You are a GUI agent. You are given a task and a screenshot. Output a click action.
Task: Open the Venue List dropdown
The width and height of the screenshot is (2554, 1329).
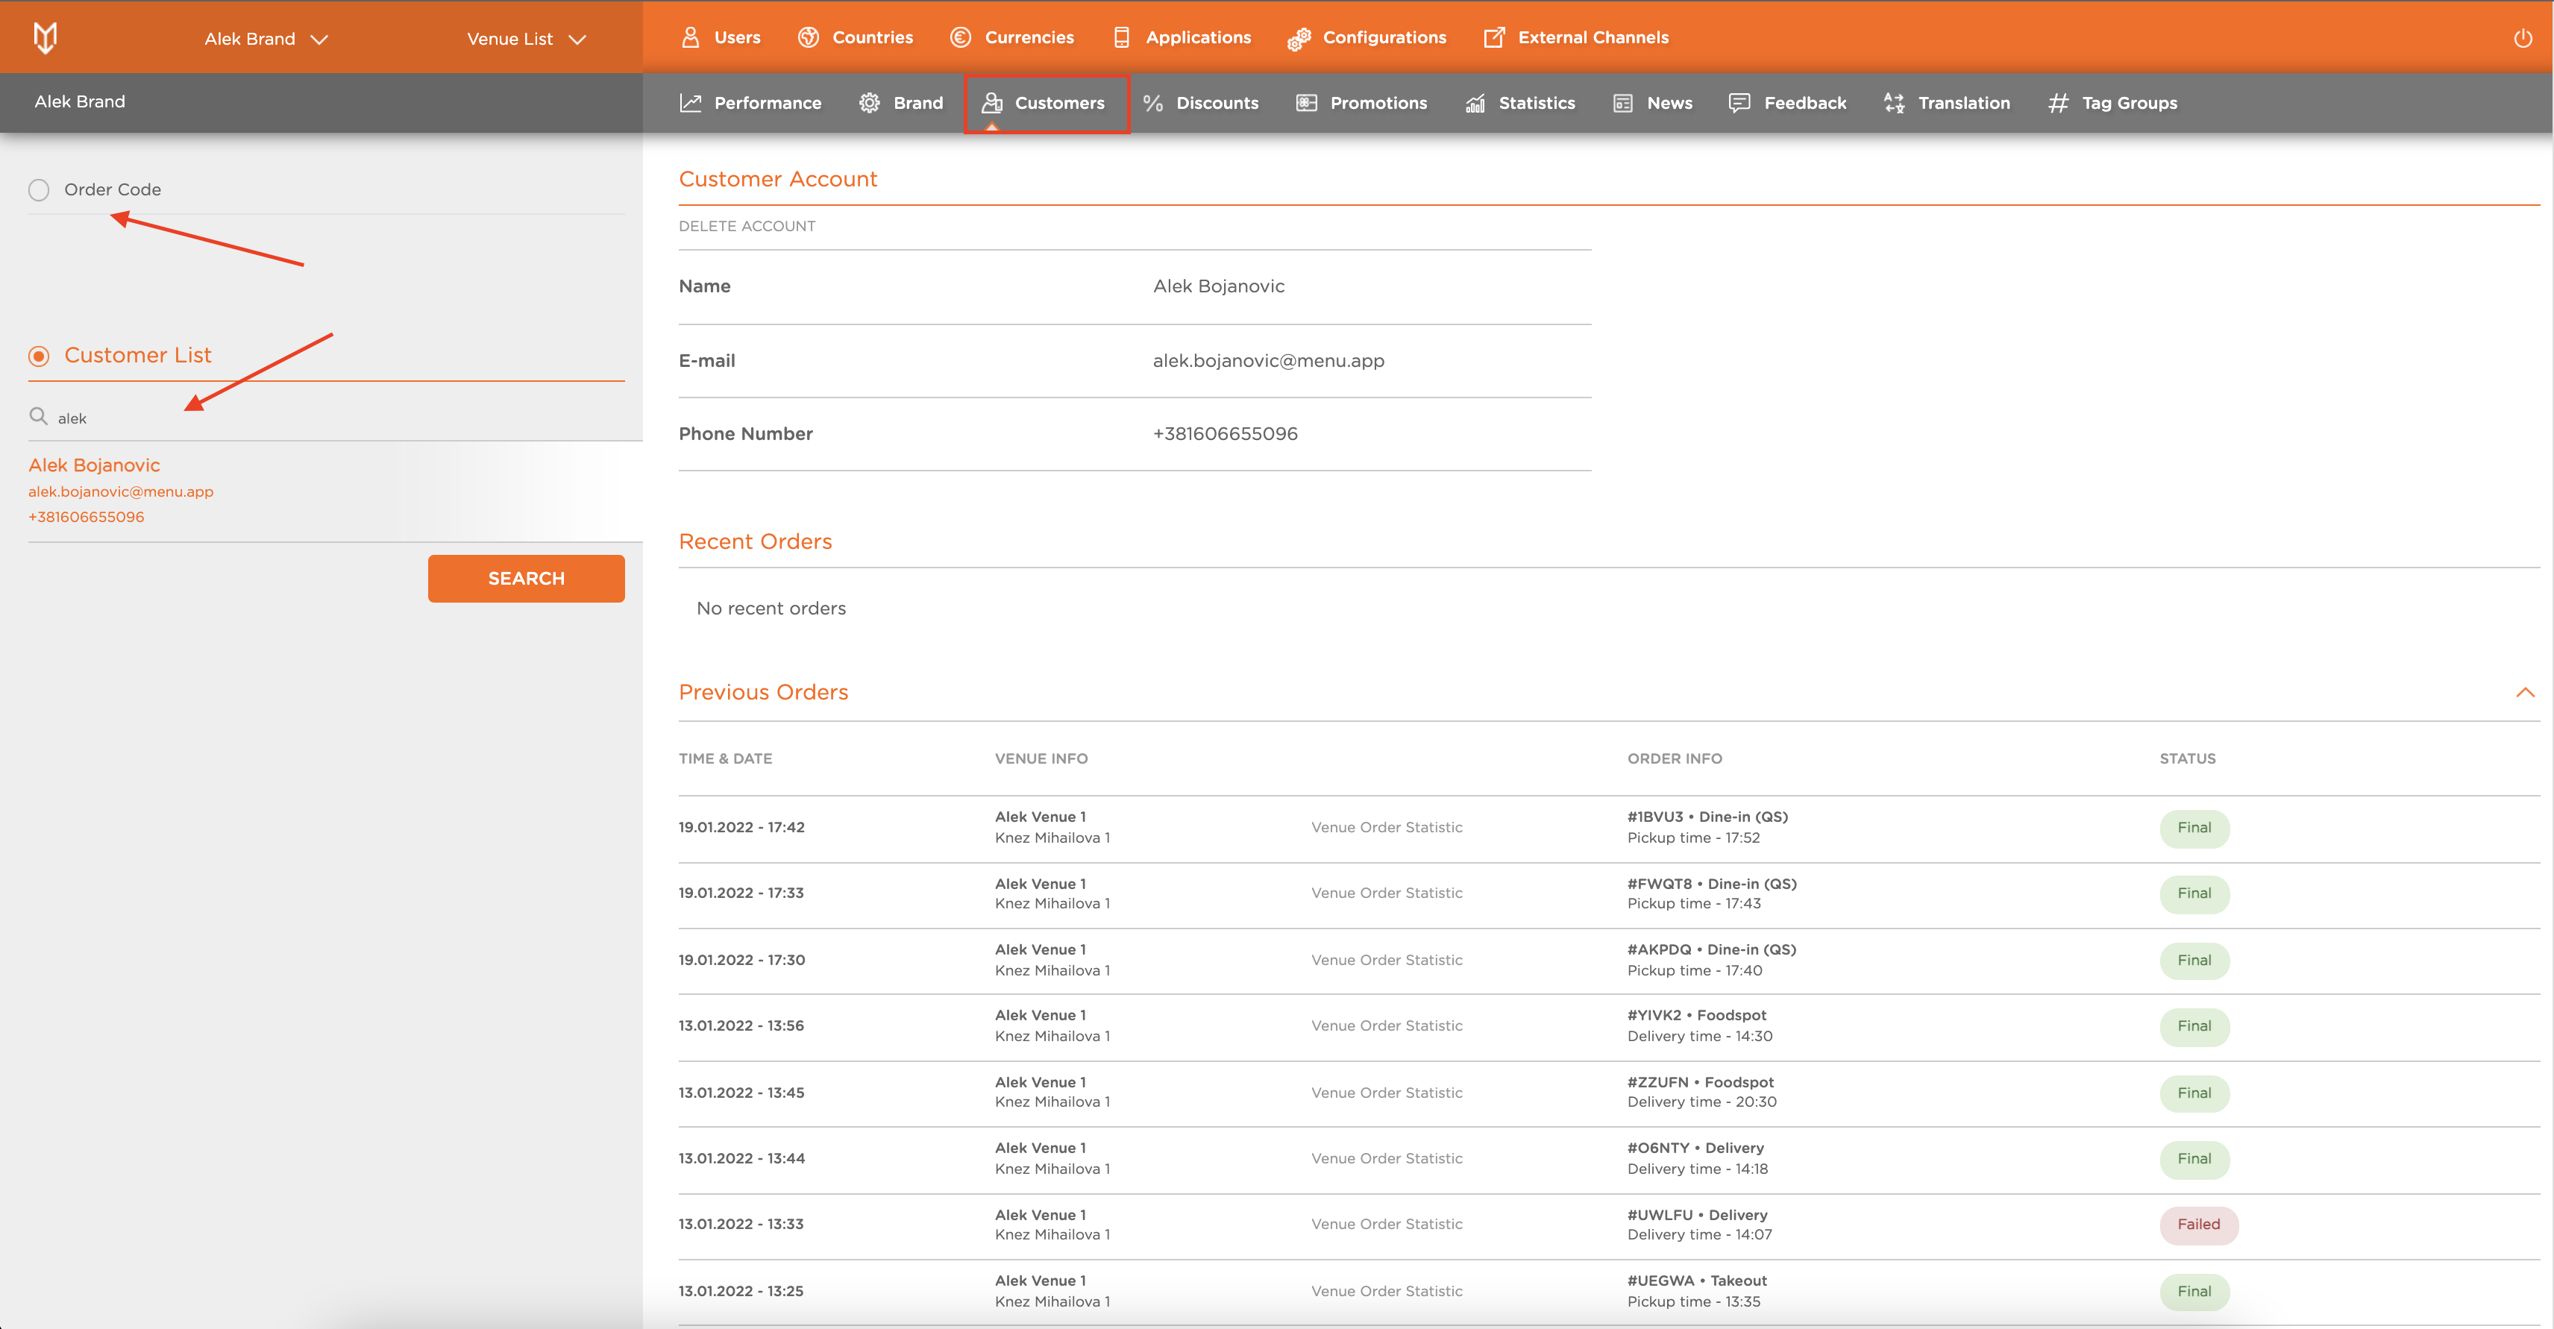527,39
